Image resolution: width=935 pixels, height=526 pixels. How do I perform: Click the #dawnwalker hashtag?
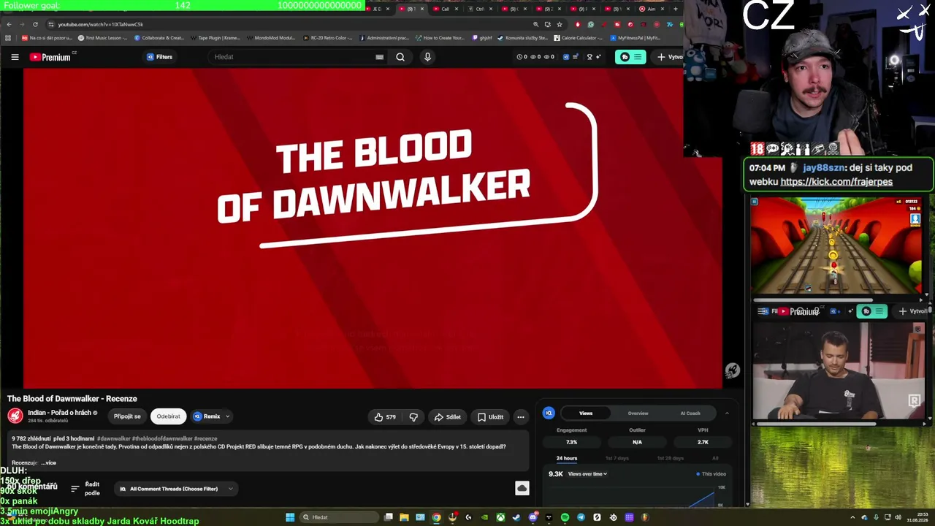point(113,439)
